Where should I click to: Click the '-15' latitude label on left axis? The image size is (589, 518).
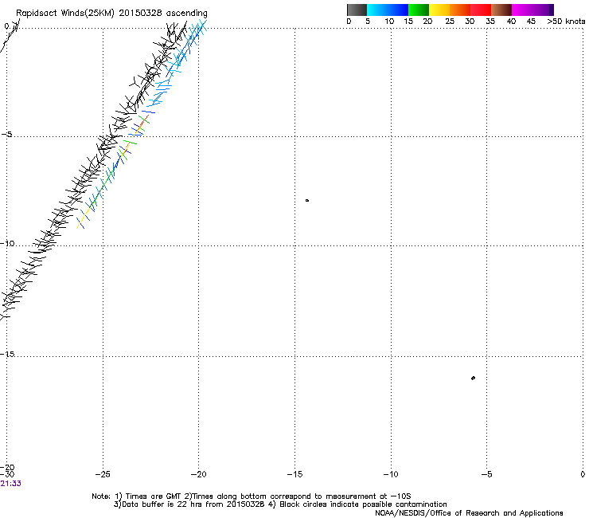(7, 354)
